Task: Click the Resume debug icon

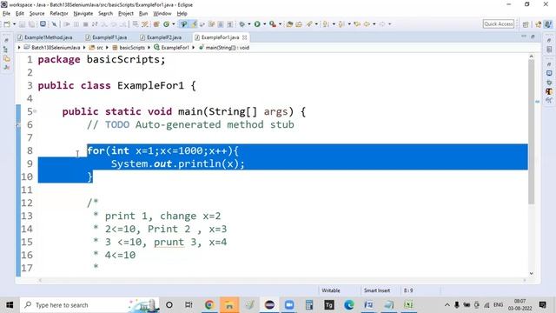Action: 67,24
